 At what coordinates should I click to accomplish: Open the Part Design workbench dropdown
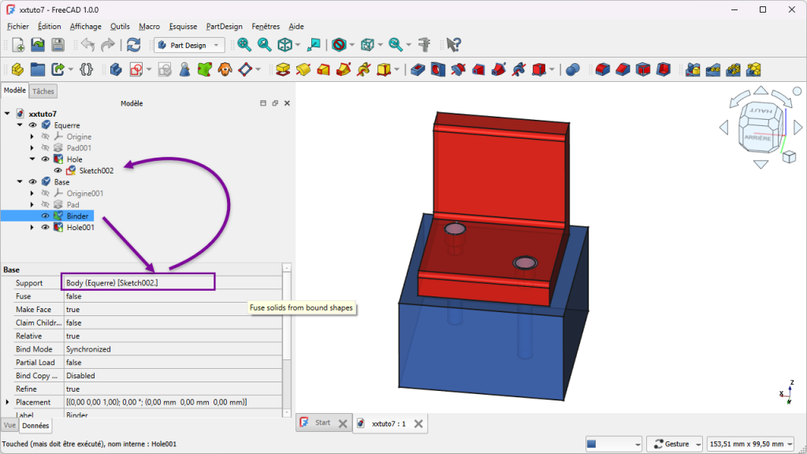(189, 46)
